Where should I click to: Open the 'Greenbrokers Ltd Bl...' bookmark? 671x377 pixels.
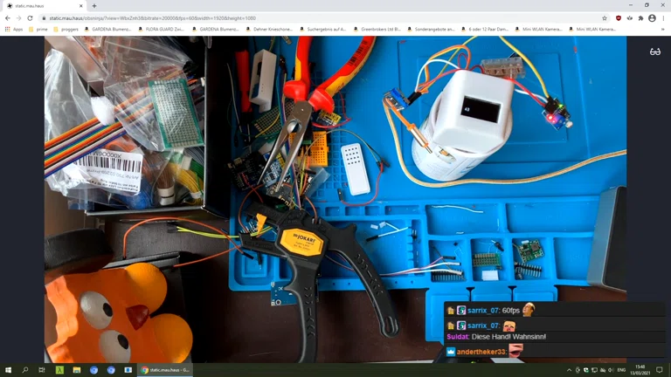[377, 29]
